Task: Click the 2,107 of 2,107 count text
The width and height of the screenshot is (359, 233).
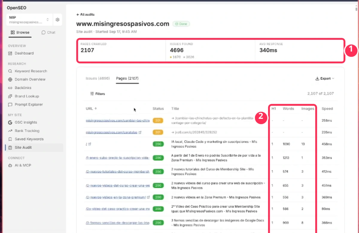Action: tap(320, 93)
